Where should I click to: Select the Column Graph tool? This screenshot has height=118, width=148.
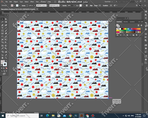click(6, 52)
